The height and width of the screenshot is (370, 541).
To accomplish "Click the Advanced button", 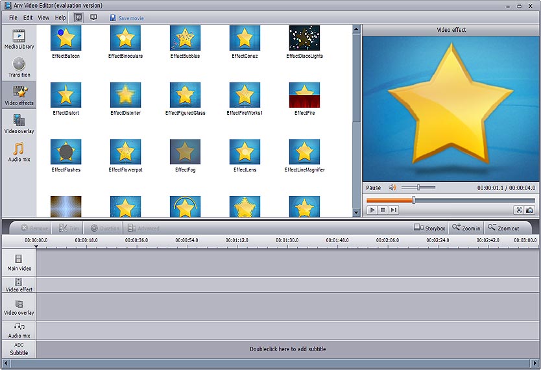I will point(143,228).
